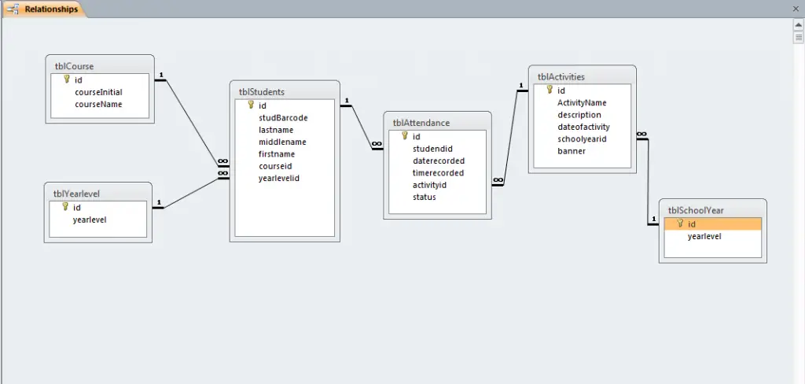Select the courseid field in tblStudents
This screenshot has height=384, width=805.
[x=275, y=166]
